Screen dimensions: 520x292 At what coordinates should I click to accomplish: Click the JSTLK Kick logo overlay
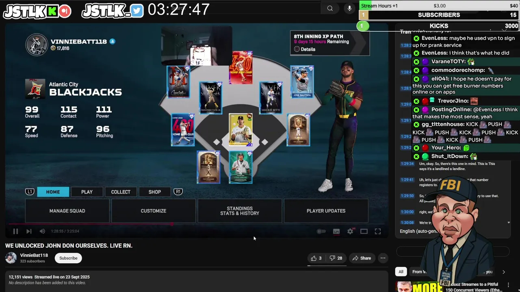click(x=37, y=11)
